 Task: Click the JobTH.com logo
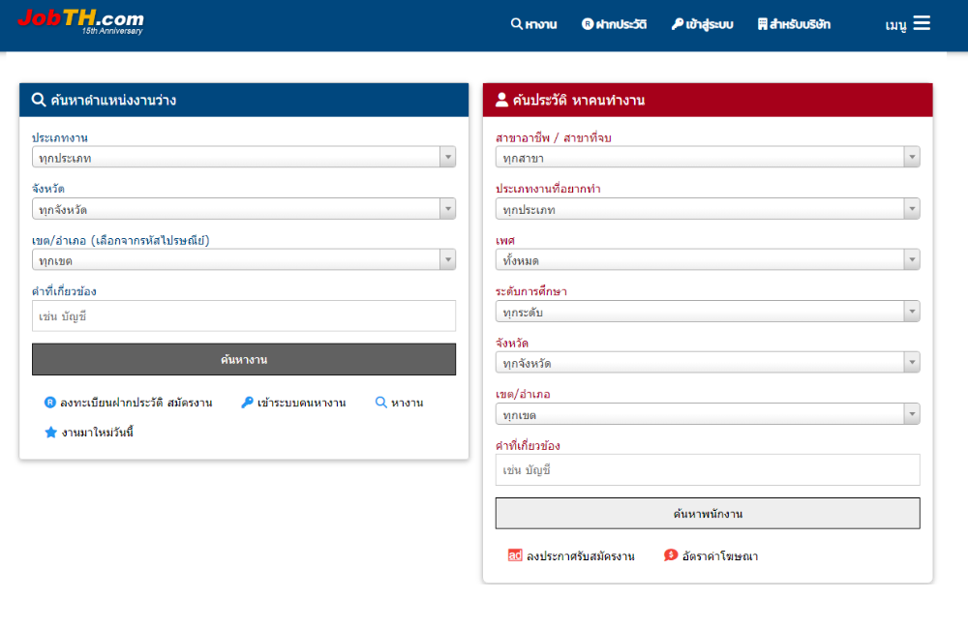[80, 21]
